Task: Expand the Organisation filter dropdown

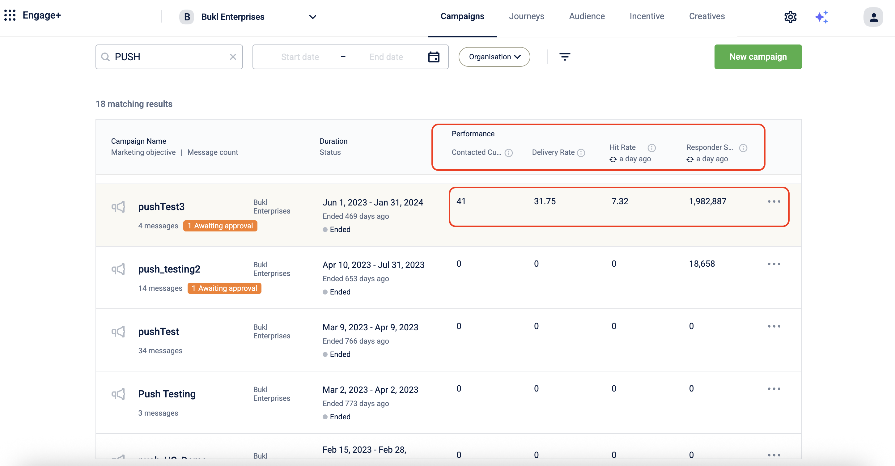Action: pyautogui.click(x=494, y=57)
